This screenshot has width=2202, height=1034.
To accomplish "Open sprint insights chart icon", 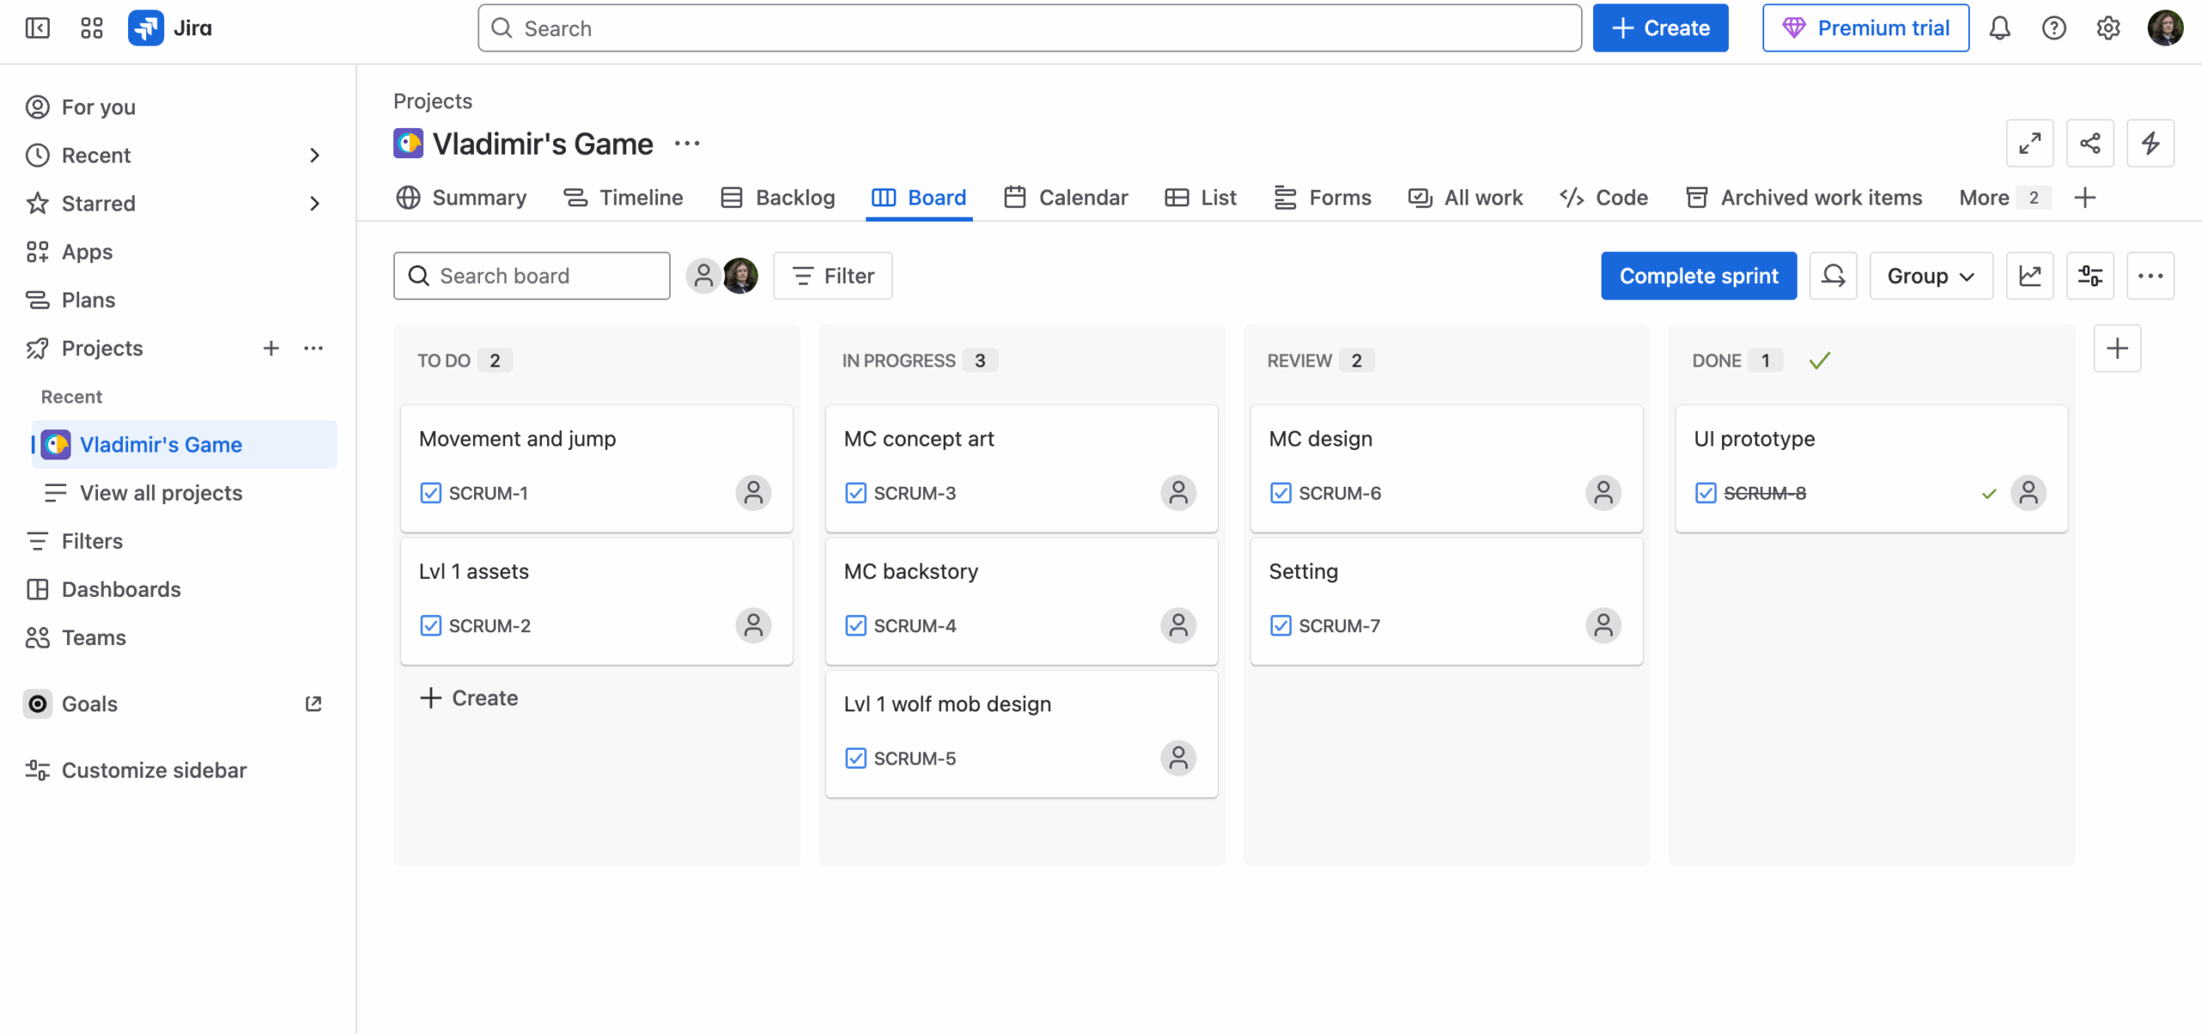I will tap(2029, 276).
